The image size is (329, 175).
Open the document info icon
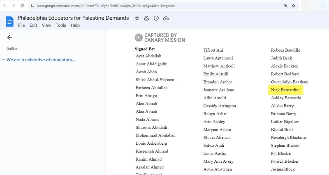(x=156, y=18)
